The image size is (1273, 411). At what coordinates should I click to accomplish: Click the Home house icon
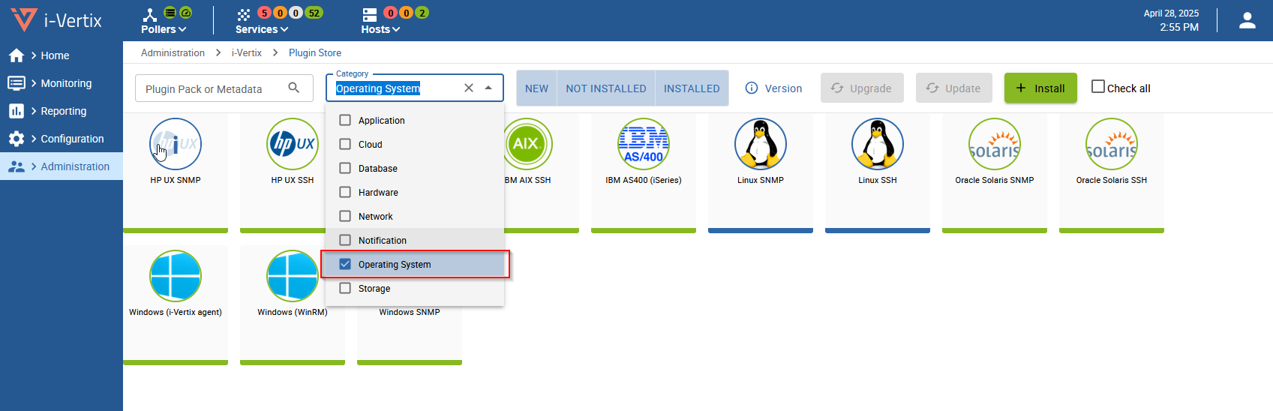[17, 55]
